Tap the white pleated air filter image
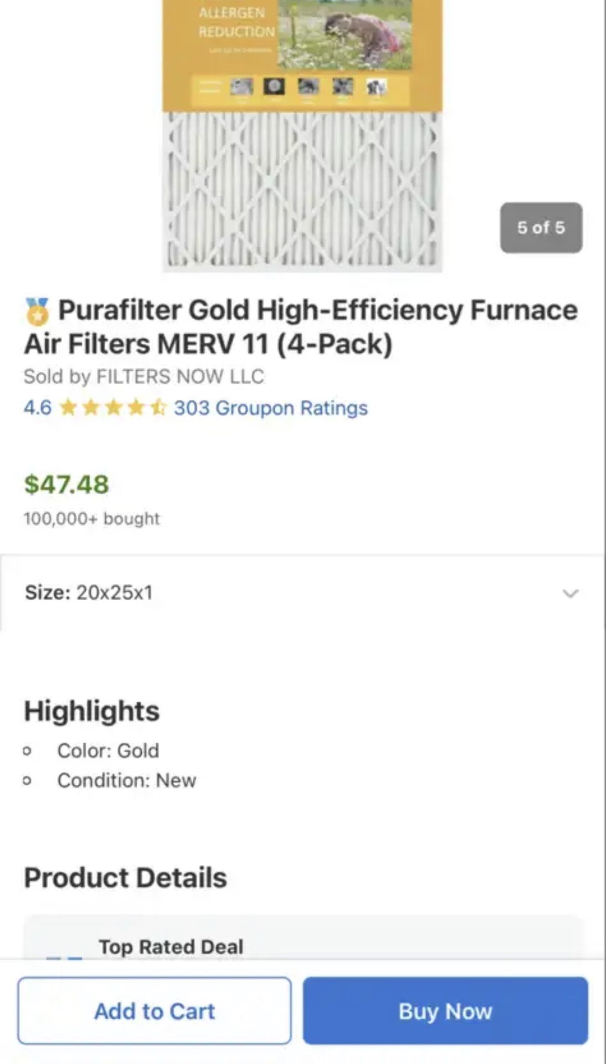Image resolution: width=606 pixels, height=1064 pixels. pos(302,191)
